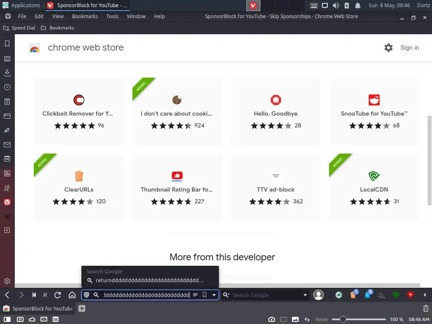The width and height of the screenshot is (432, 324).
Task: Open Vivaldi settings gear in sidebar
Action: click(7, 281)
